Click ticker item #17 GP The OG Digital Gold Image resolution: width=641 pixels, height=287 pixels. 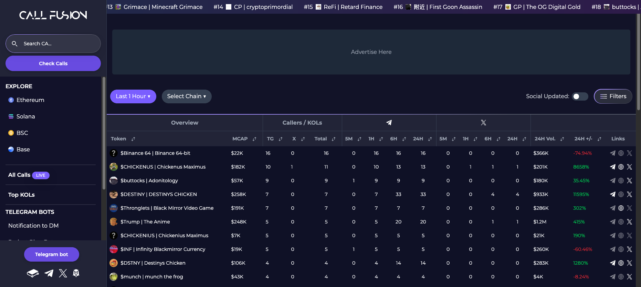pyautogui.click(x=537, y=7)
